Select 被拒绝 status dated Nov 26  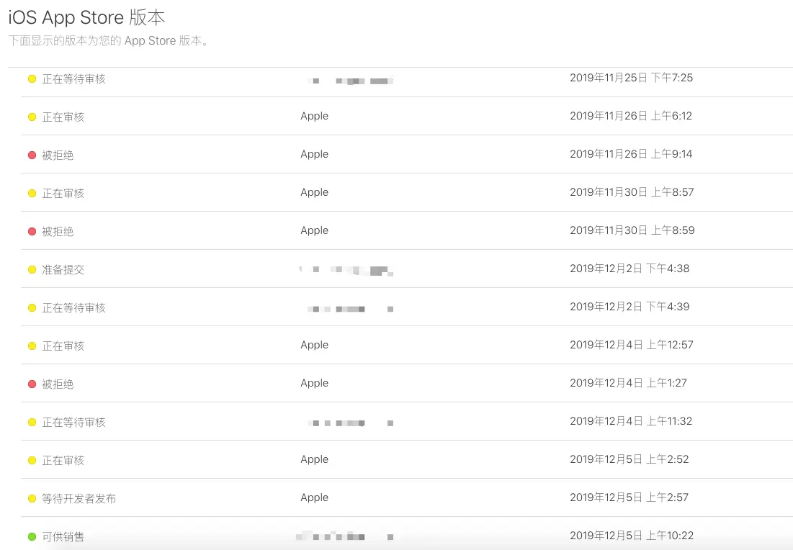pos(58,155)
